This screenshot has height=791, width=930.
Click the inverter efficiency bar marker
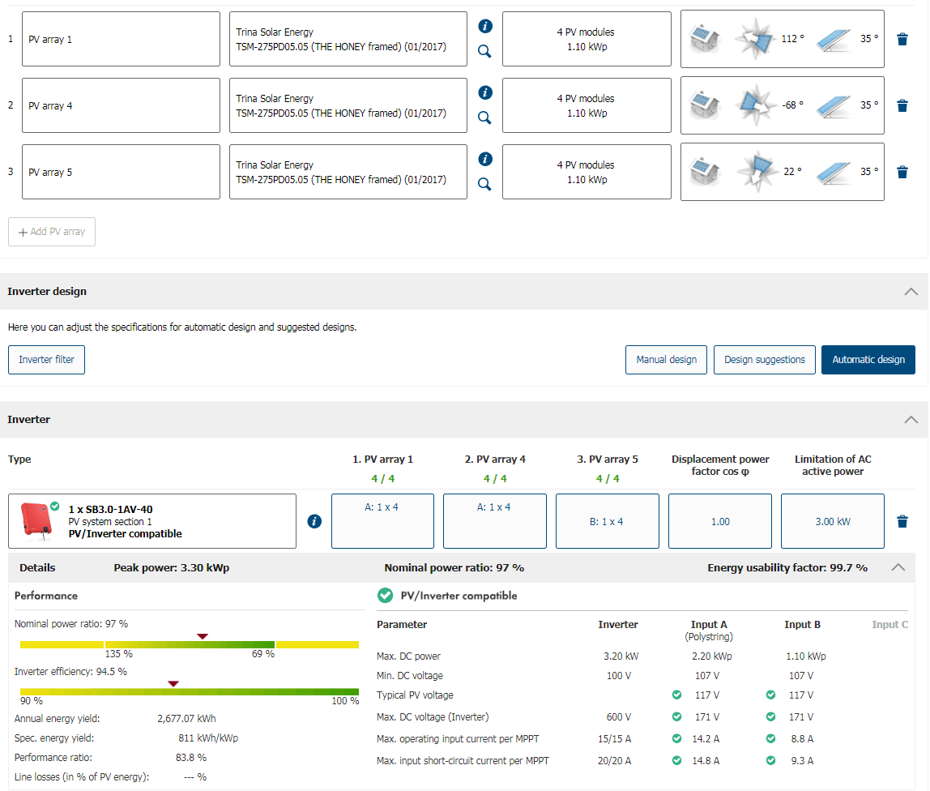point(173,684)
